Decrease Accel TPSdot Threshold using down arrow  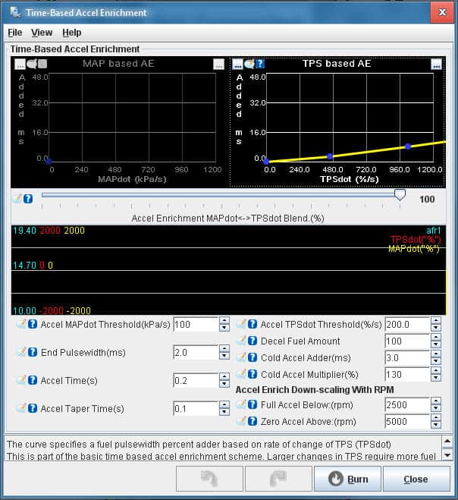435,328
